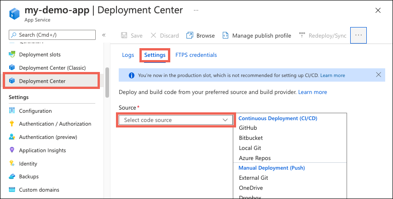Click the Identity key icon

tap(12, 164)
